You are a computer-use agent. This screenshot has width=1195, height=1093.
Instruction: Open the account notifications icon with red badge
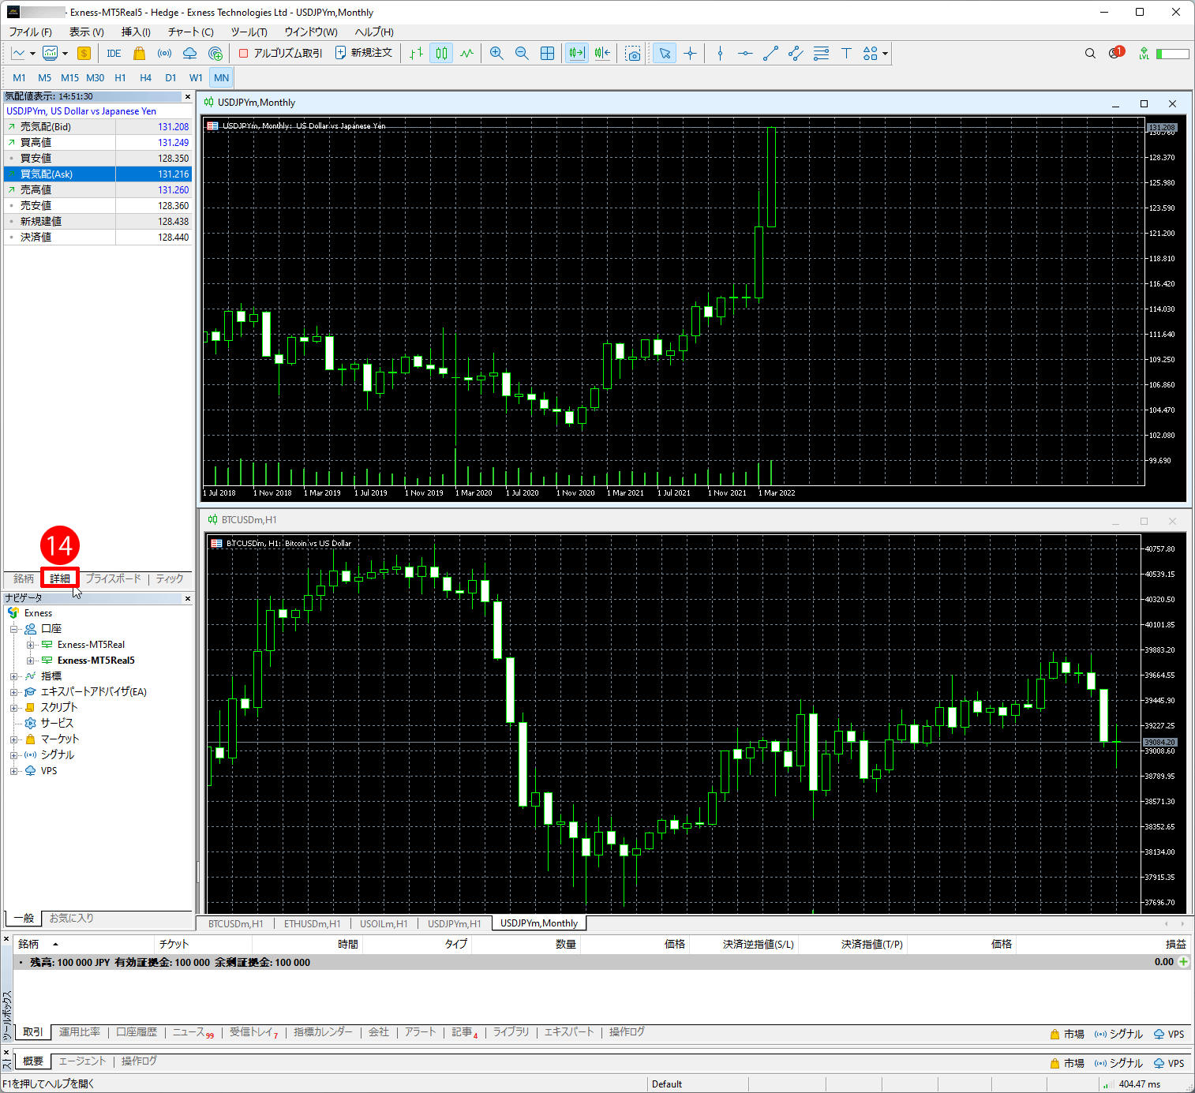pyautogui.click(x=1116, y=53)
